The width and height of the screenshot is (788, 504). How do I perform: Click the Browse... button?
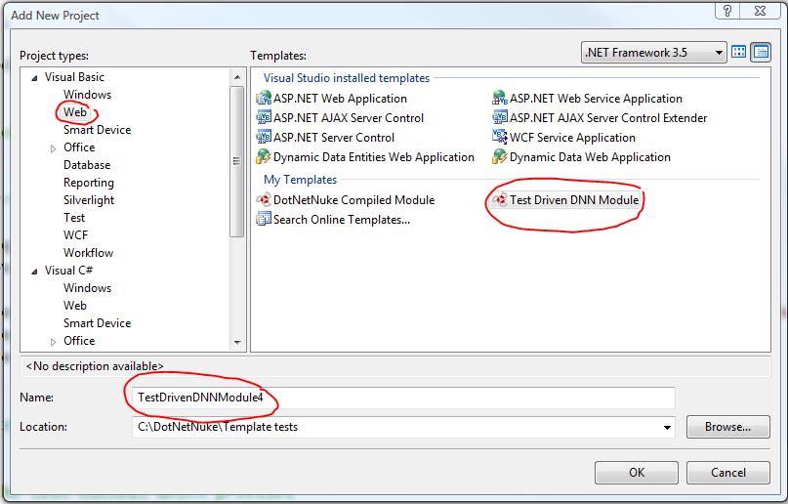[727, 427]
